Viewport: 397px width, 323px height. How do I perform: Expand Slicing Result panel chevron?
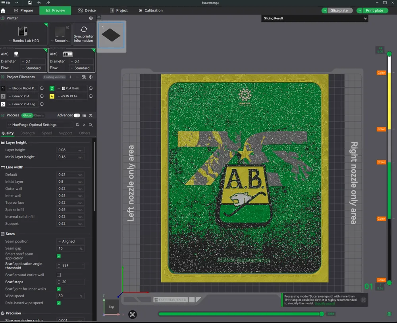click(x=366, y=18)
